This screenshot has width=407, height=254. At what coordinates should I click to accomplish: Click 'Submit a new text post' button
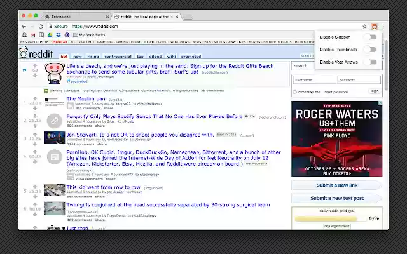coord(336,198)
